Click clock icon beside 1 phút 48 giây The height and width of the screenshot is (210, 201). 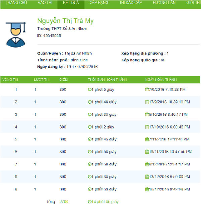point(89,102)
